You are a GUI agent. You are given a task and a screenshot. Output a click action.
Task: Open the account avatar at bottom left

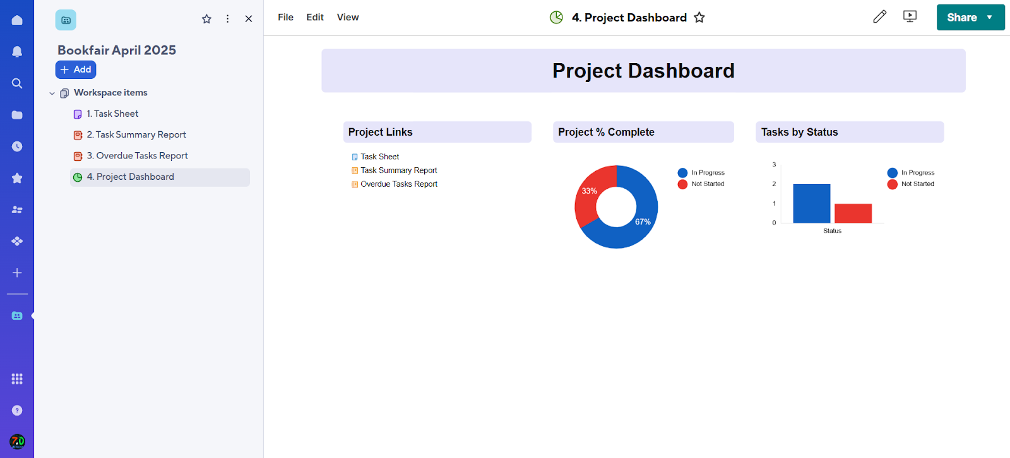coord(17,441)
